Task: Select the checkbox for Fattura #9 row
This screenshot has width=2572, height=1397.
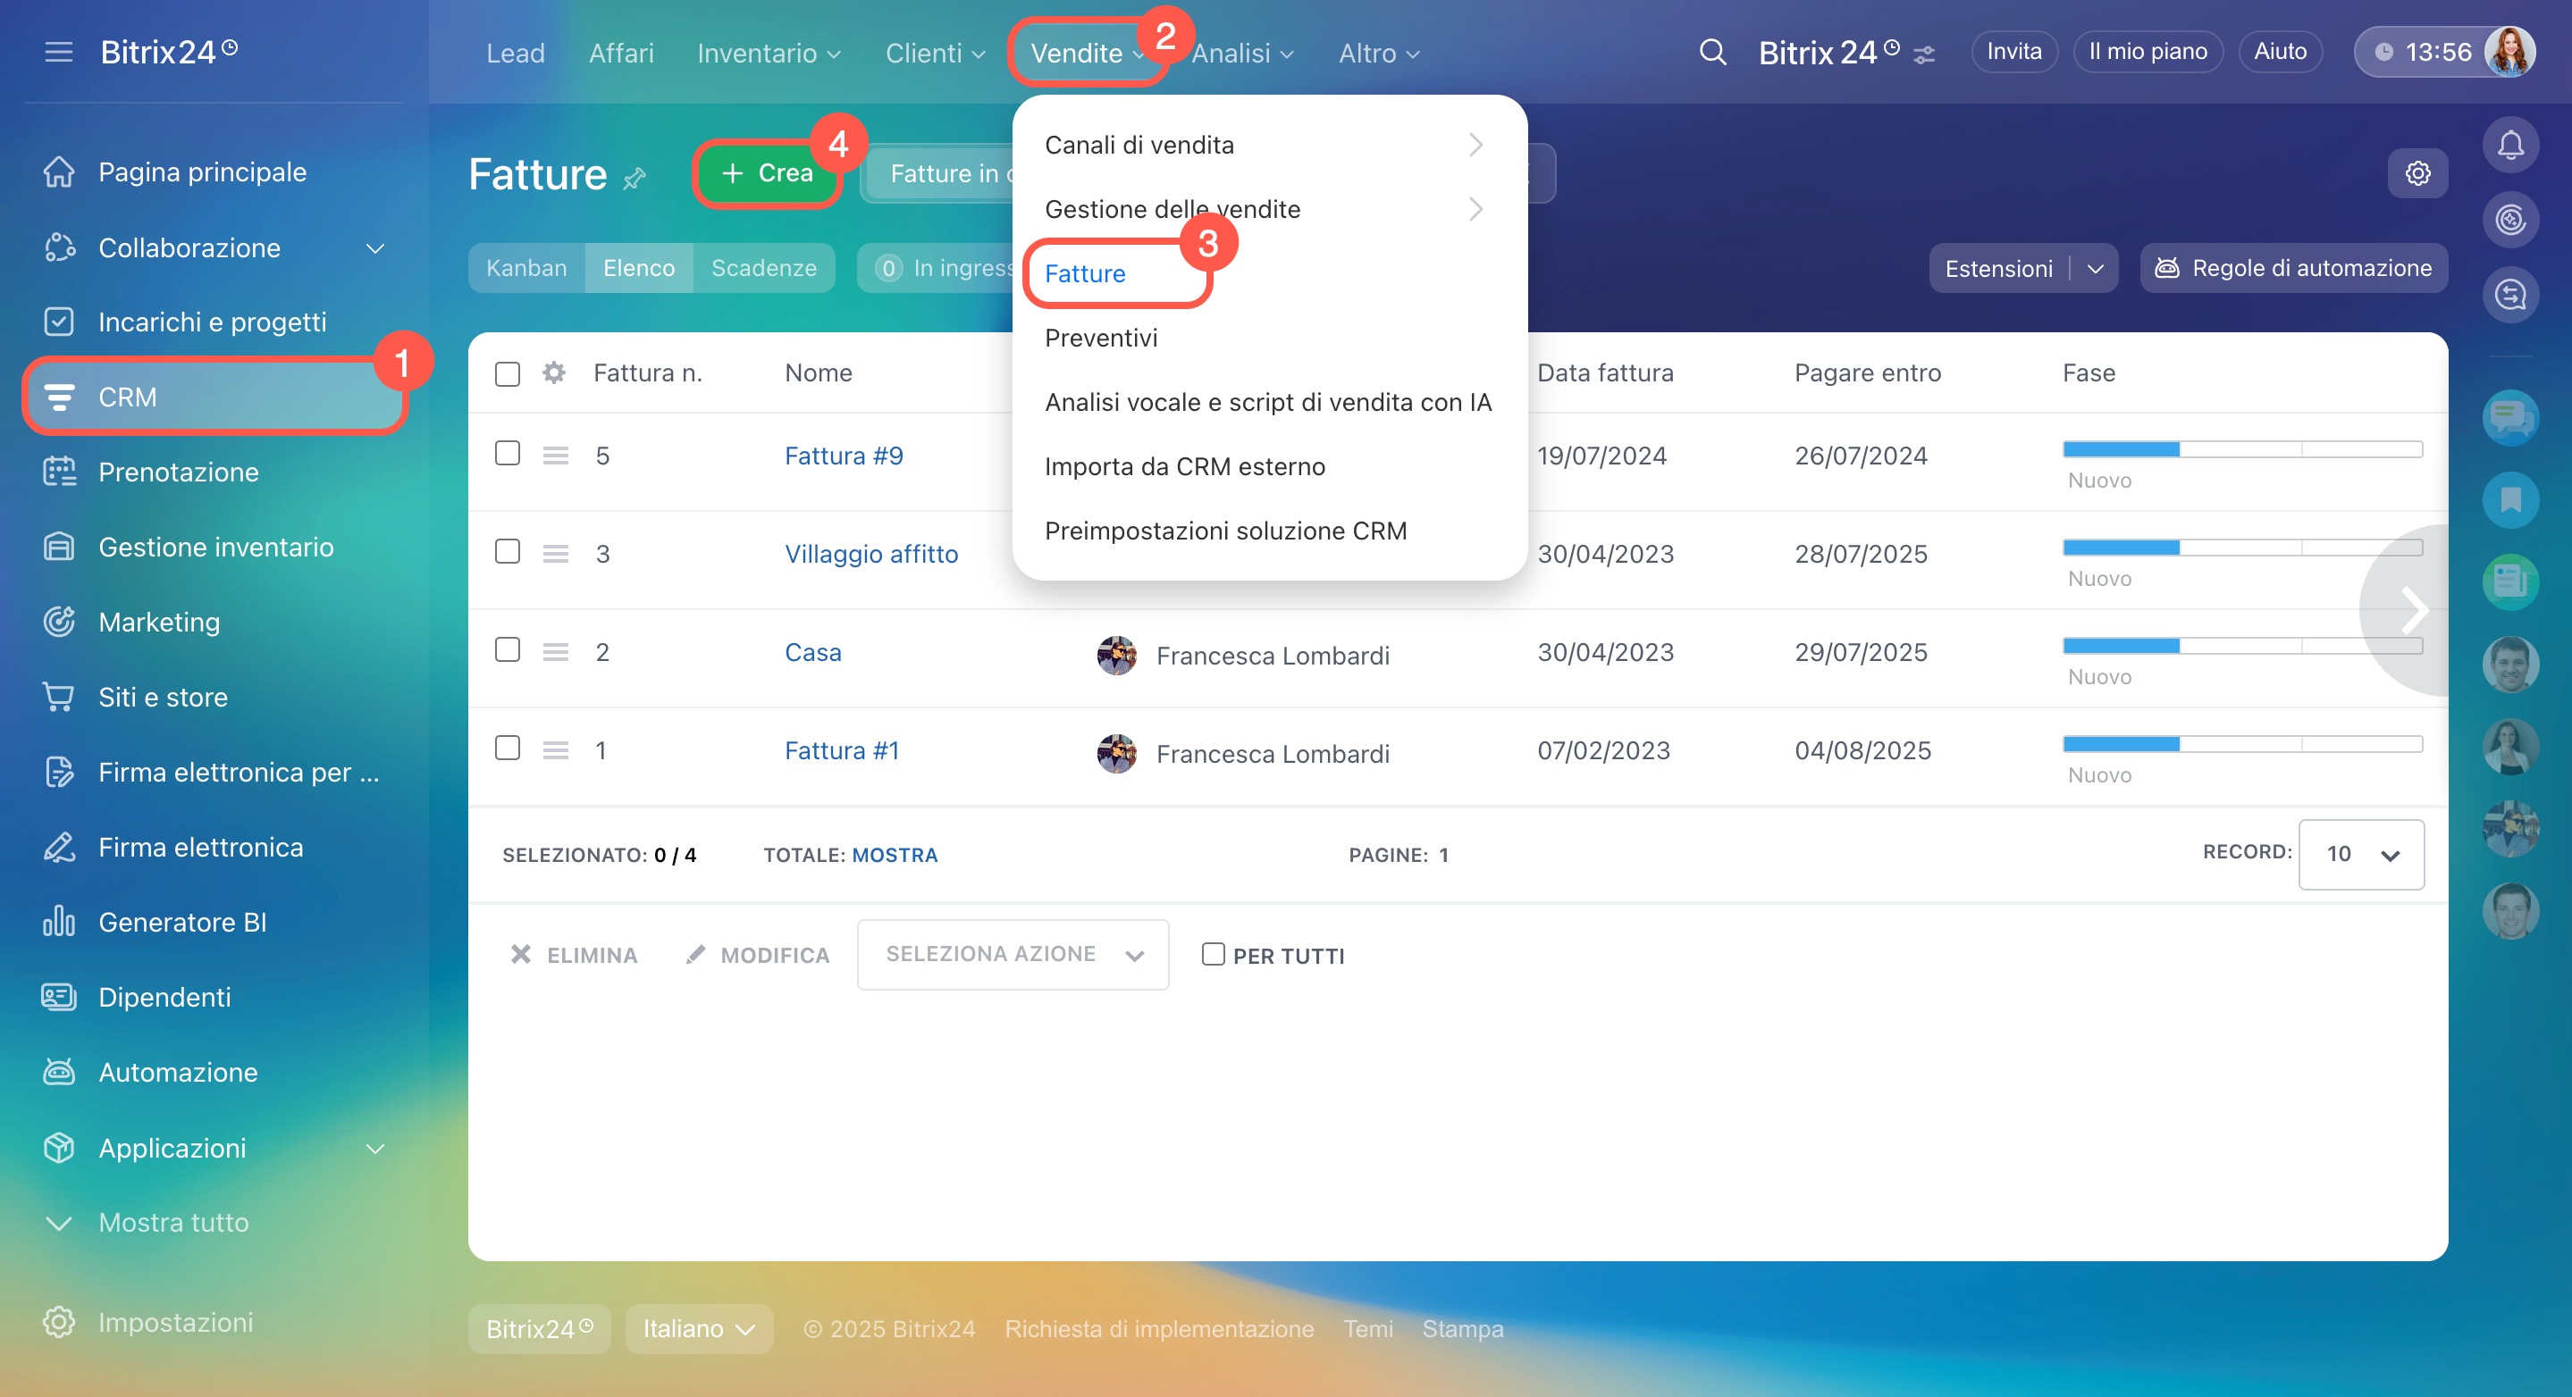Action: click(x=508, y=454)
